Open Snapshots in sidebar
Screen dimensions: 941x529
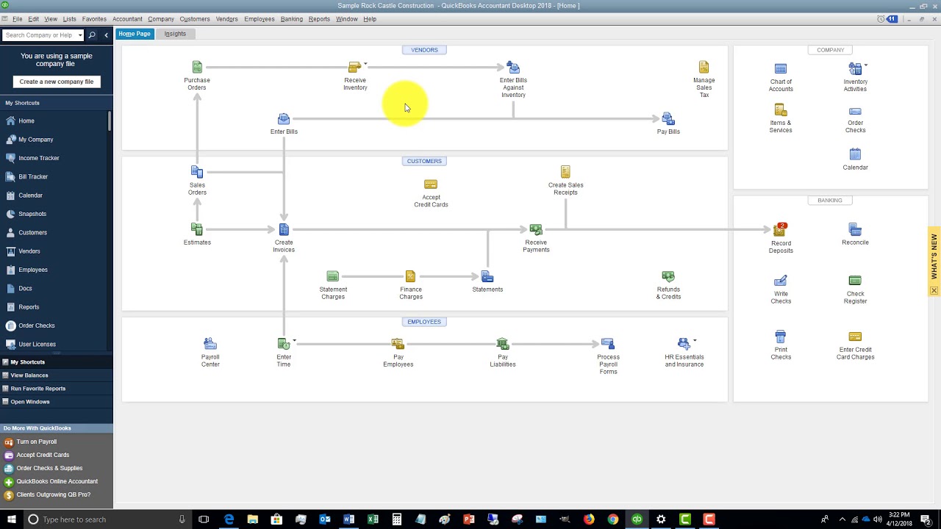(x=32, y=214)
